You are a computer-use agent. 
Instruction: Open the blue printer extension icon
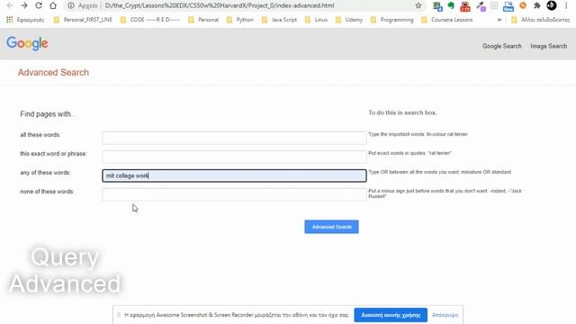click(508, 6)
